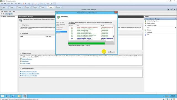Image resolution: width=177 pixels, height=100 pixels.
Task: Enter full screen mode icon in VMware
Action: [x=48, y=4]
